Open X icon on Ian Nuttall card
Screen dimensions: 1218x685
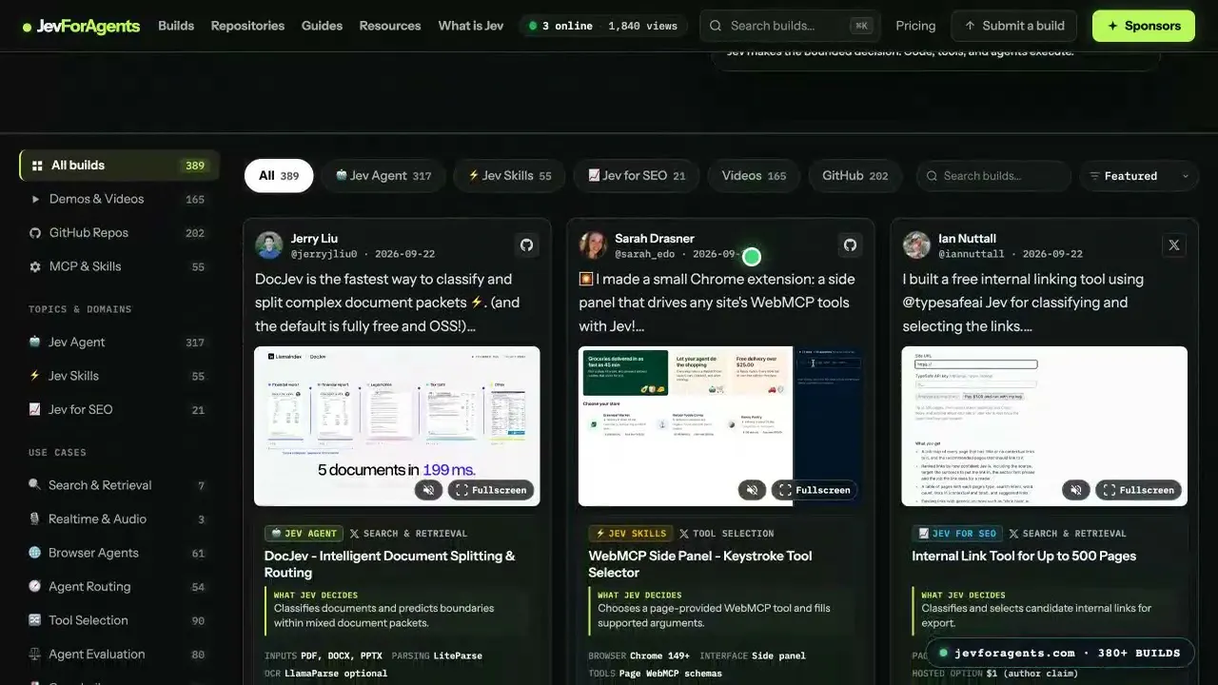1173,245
